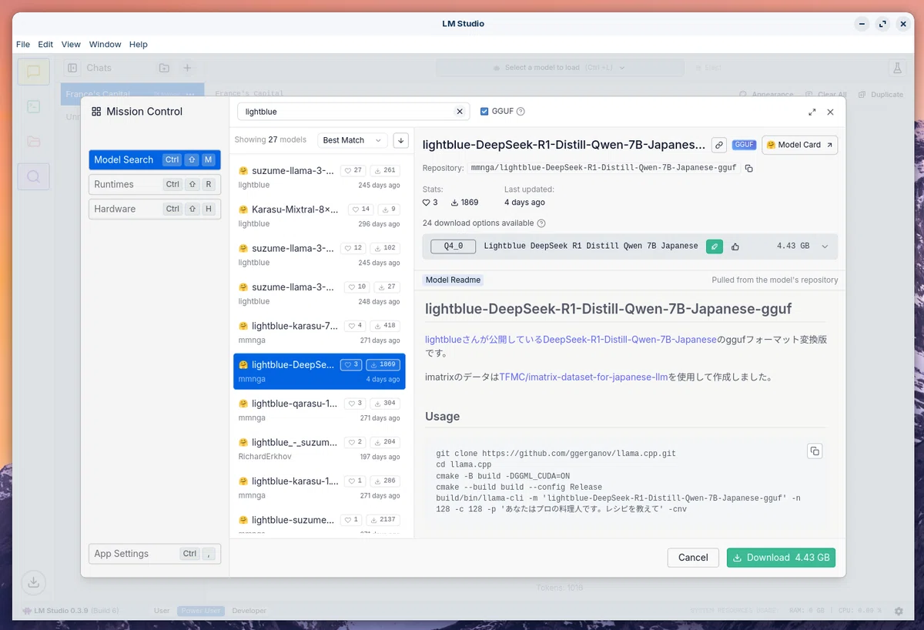Switch to Developer mode
The width and height of the screenshot is (924, 630).
(249, 611)
